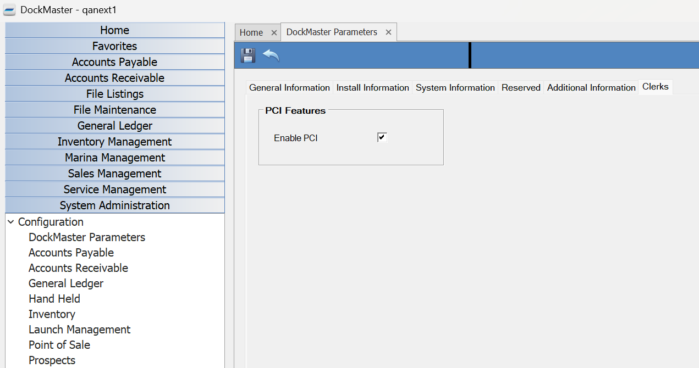This screenshot has height=368, width=699.
Task: Select Point of Sale in the tree
Action: coord(59,345)
